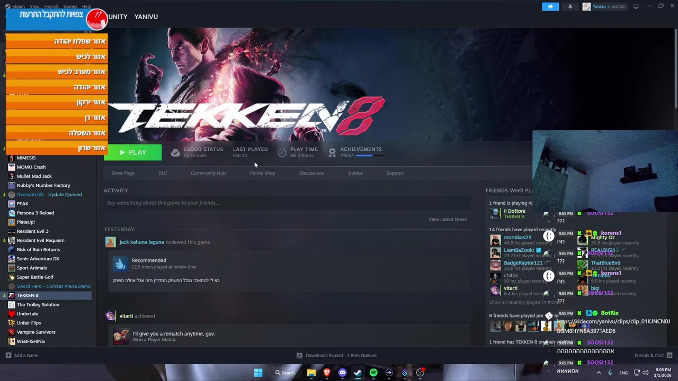Viewport: 678px width, 381px height.
Task: Expand the hidden system tray icons chevron
Action: [599, 373]
